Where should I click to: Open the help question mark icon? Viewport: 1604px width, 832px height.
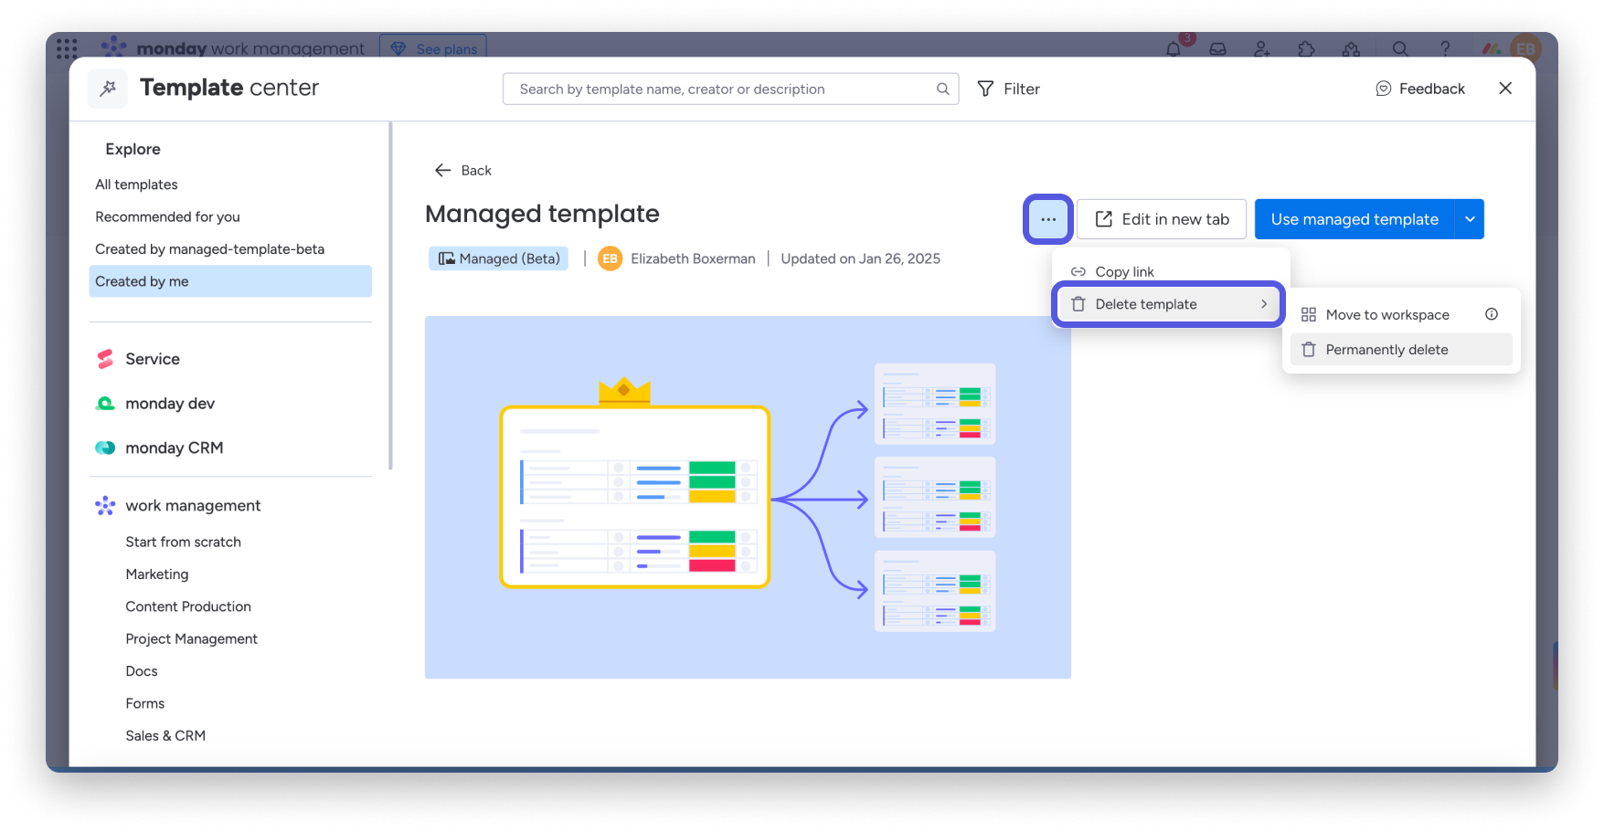pos(1445,48)
